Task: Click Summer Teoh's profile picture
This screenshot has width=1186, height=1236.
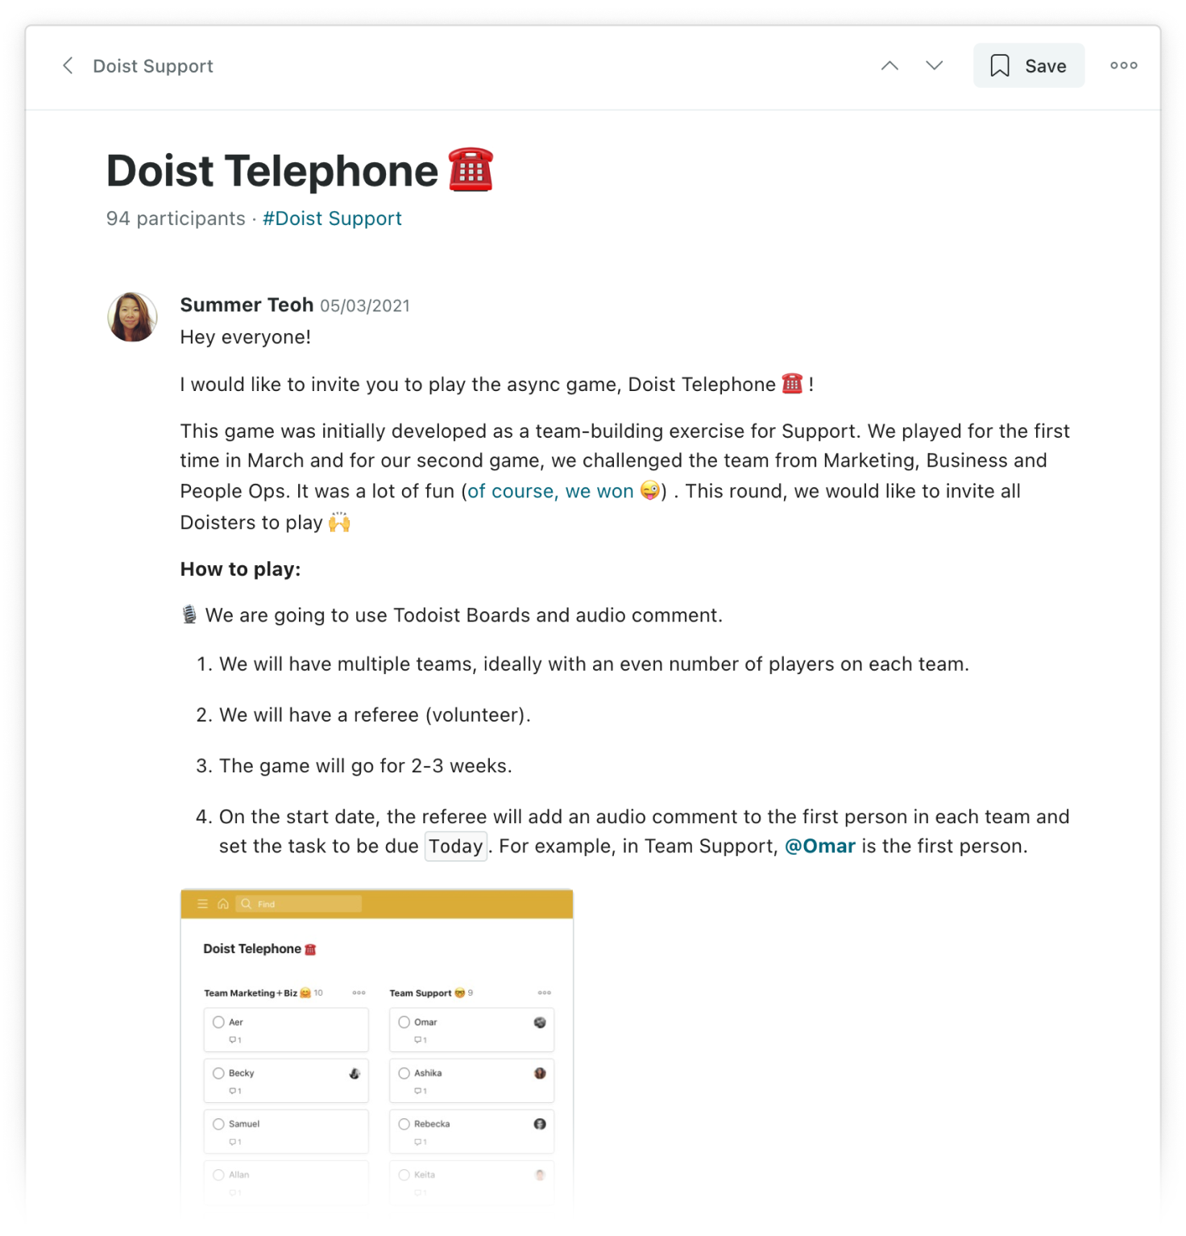Action: (132, 317)
